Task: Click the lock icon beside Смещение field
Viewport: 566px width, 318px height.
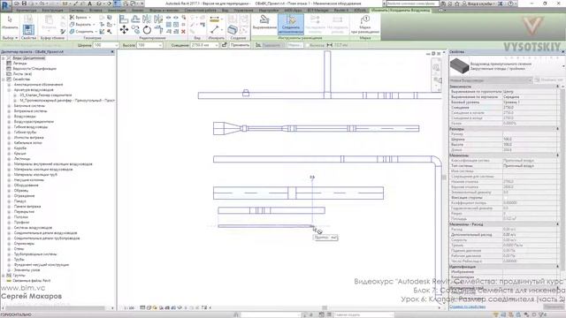Action: (x=224, y=45)
